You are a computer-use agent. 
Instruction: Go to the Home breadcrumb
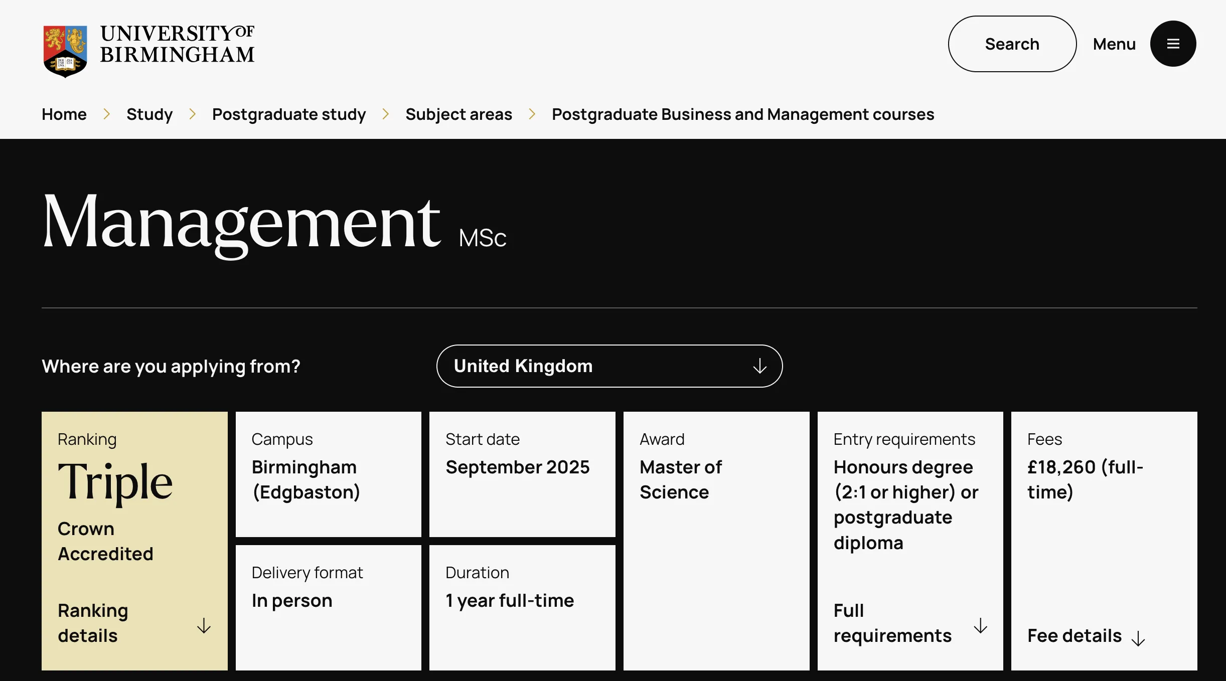coord(64,114)
